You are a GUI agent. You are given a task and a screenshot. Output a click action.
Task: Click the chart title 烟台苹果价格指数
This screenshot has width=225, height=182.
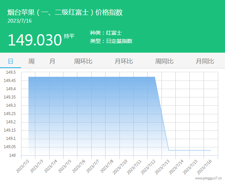tap(65, 12)
